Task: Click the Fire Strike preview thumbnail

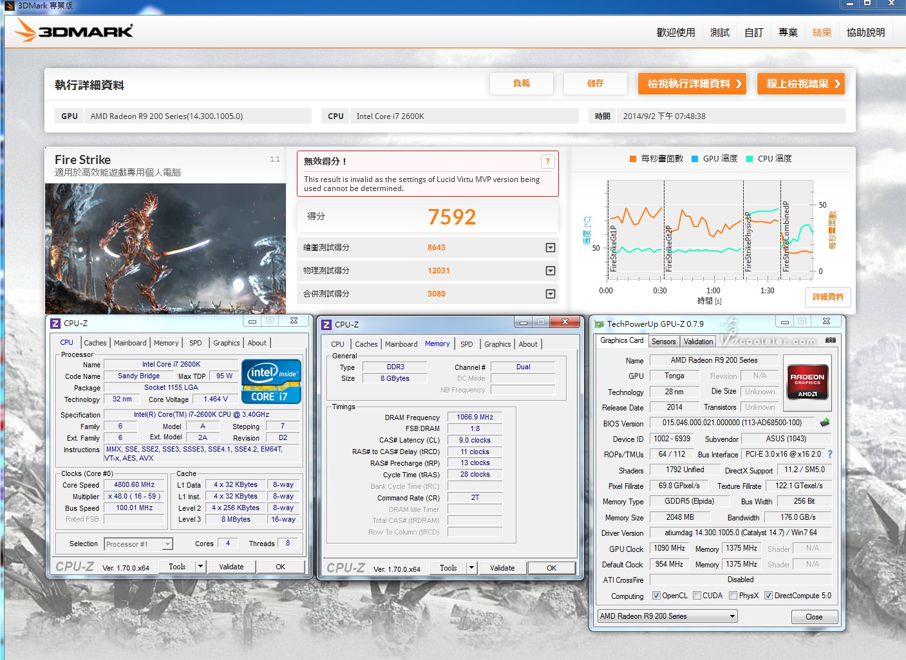Action: [x=165, y=248]
